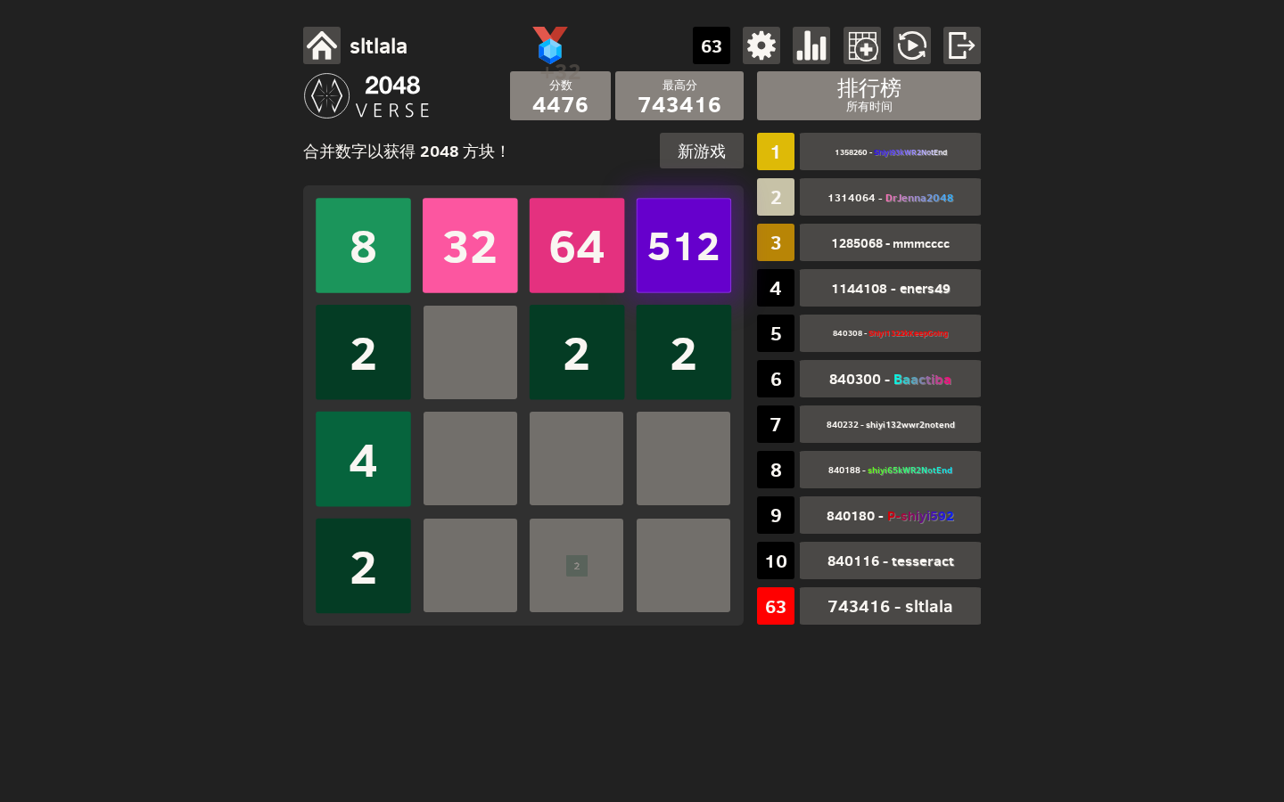Open leaderboard entry eners49
1284x802 pixels.
(890, 288)
